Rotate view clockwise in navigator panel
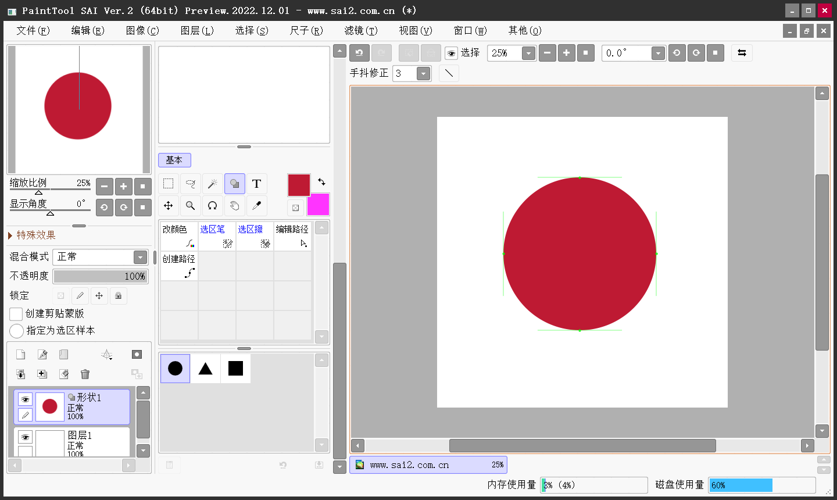837x500 pixels. coord(124,207)
